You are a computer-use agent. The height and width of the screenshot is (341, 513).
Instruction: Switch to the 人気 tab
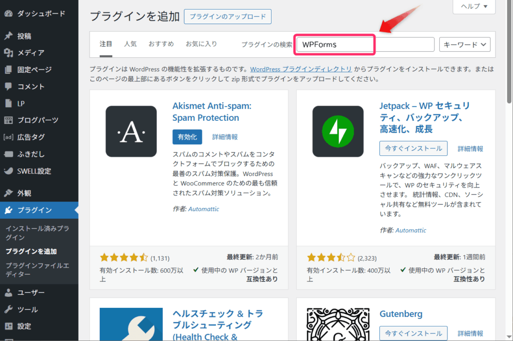130,44
